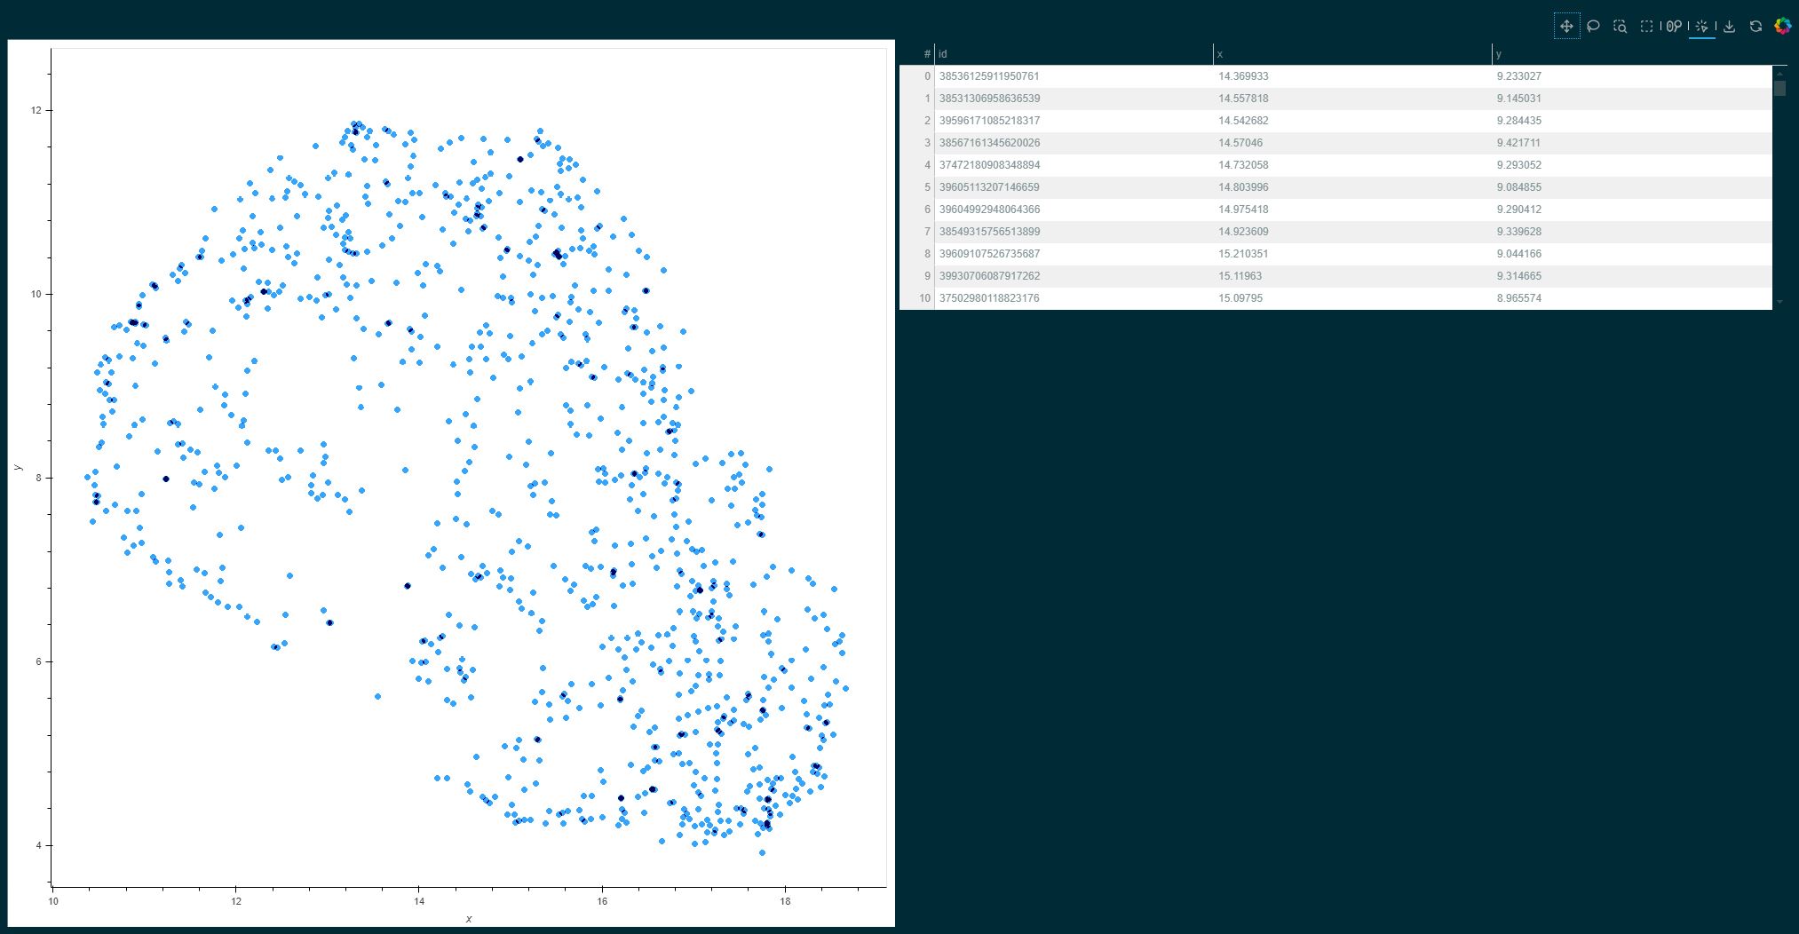The image size is (1799, 934).
Task: Sort table by the y column header
Action: point(1632,54)
